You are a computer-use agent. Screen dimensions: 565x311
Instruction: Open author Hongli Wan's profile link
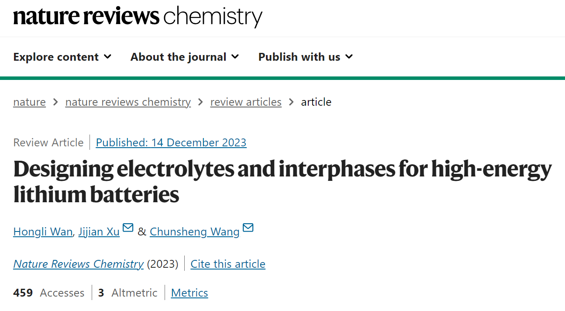43,232
